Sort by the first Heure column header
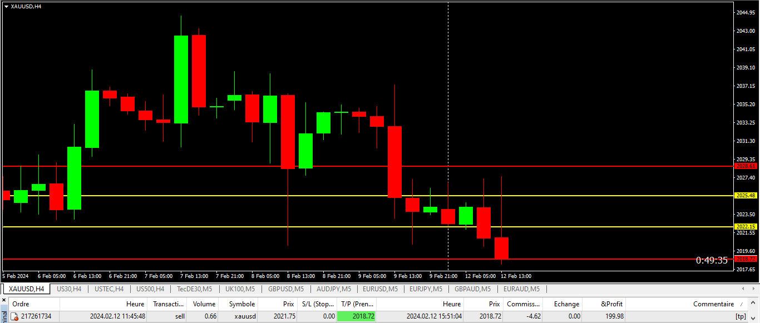 click(x=103, y=304)
